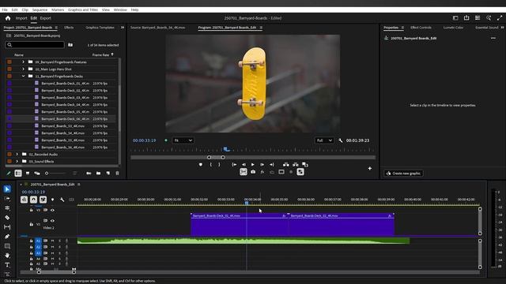Image resolution: width=506 pixels, height=284 pixels.
Task: Play the program monitor
Action: pyautogui.click(x=253, y=165)
